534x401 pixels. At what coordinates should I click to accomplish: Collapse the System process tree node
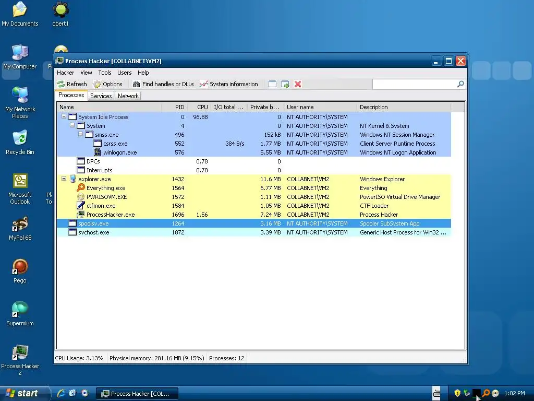[x=72, y=125]
